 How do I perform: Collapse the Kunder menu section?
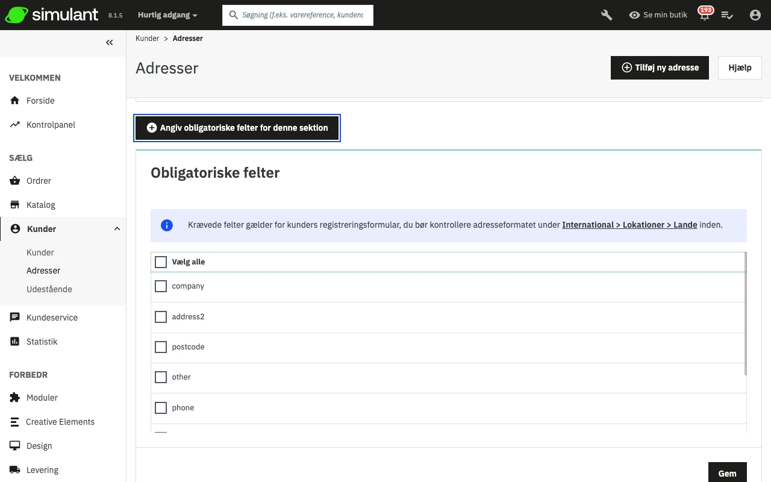117,229
